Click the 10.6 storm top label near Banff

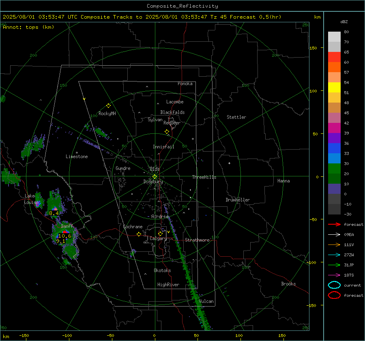coord(65,236)
